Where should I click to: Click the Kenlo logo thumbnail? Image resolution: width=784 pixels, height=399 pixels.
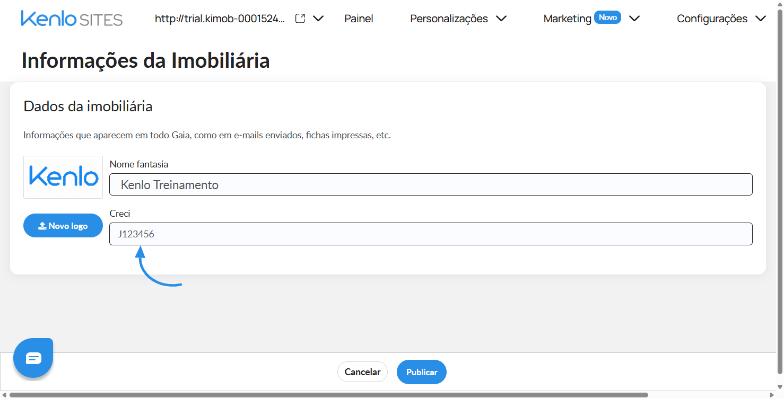coord(63,177)
